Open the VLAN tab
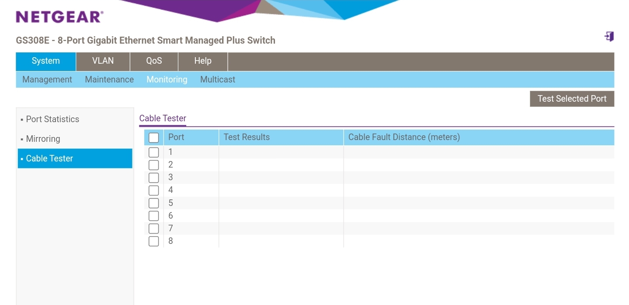This screenshot has height=305, width=629. pos(103,61)
